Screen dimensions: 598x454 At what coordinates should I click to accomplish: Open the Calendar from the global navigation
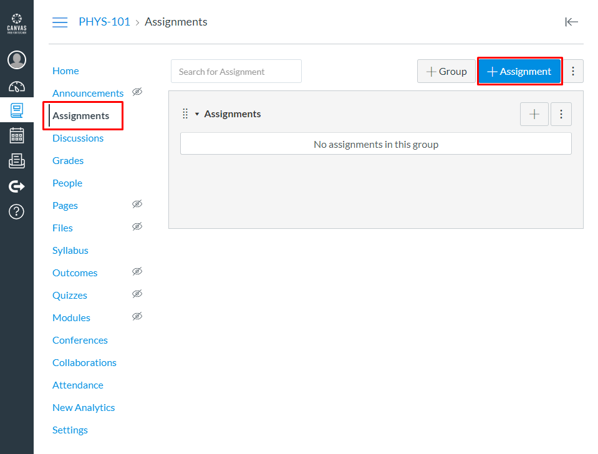pyautogui.click(x=16, y=135)
